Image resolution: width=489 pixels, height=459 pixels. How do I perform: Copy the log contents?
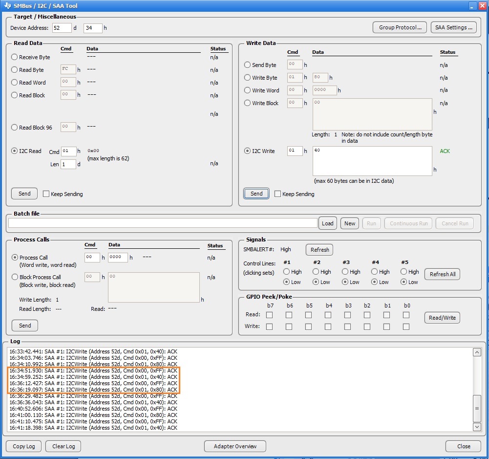24,446
